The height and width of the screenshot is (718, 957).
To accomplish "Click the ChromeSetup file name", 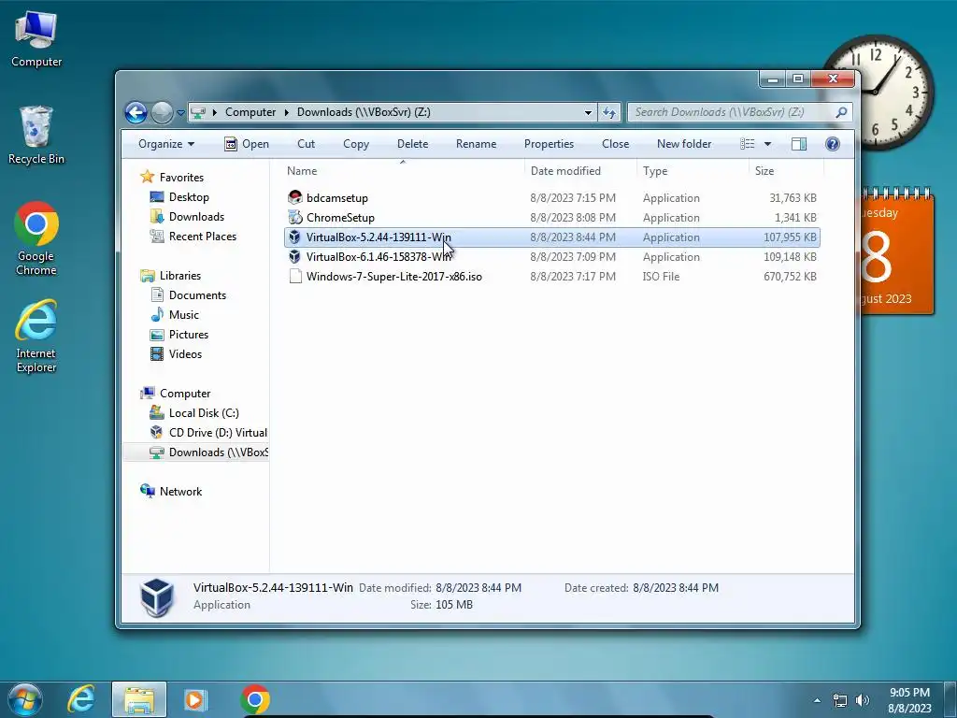I will click(x=340, y=217).
